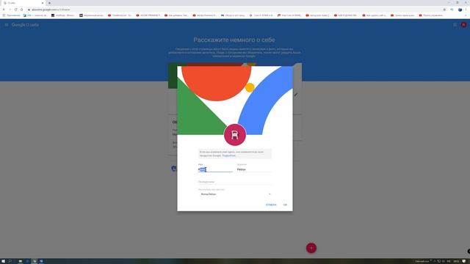Click the profile avatar with letter R in dialog

[235, 135]
